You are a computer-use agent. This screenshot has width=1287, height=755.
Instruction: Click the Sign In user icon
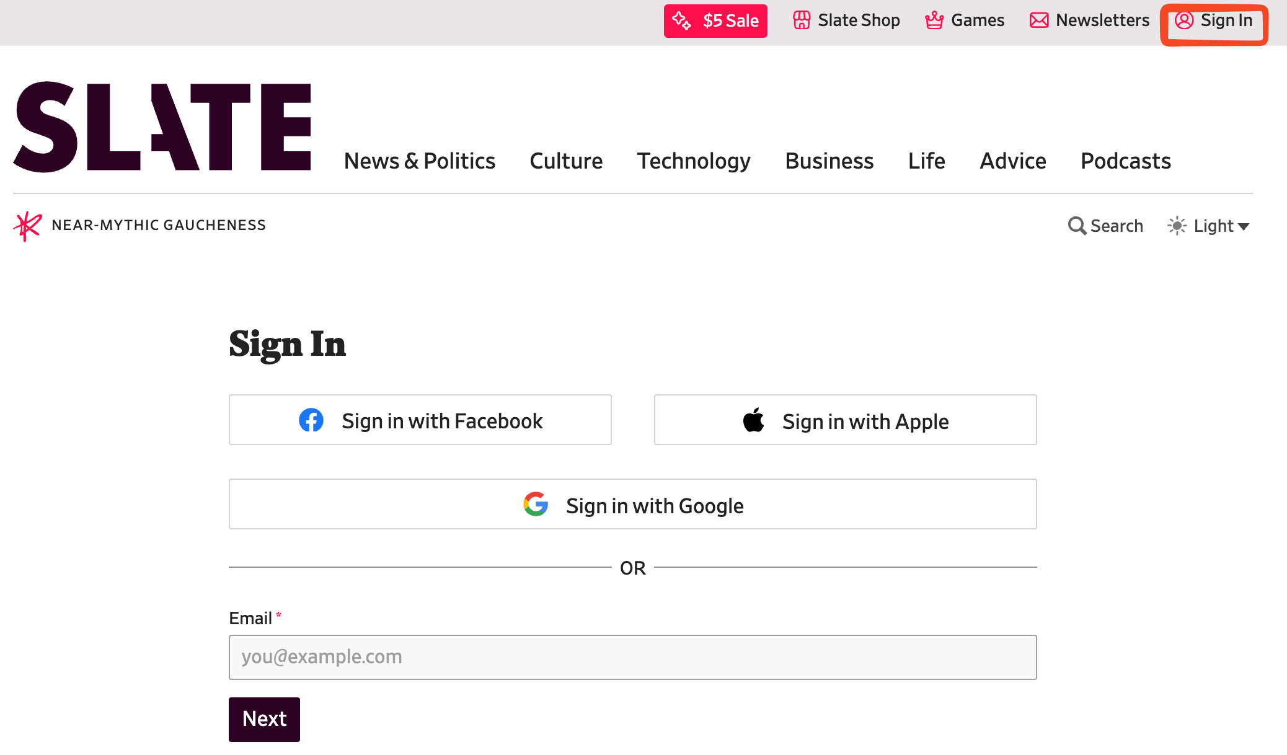pyautogui.click(x=1184, y=20)
